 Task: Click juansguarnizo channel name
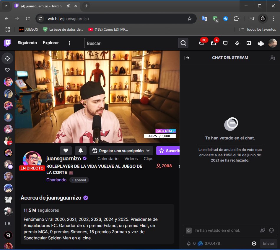(x=64, y=158)
